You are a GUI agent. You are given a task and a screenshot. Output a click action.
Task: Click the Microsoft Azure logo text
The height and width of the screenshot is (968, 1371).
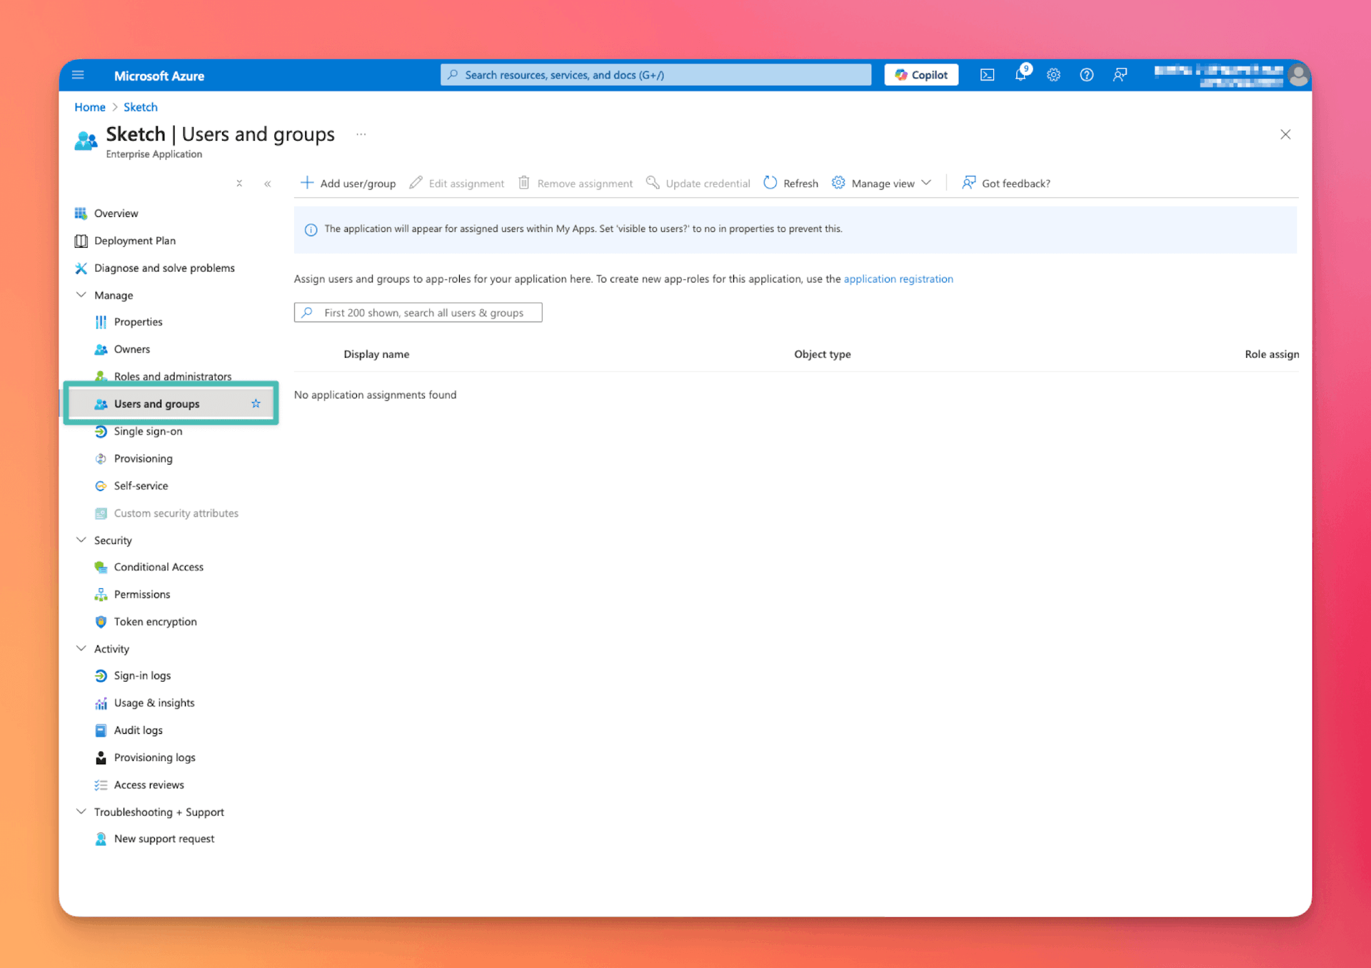[x=159, y=76]
